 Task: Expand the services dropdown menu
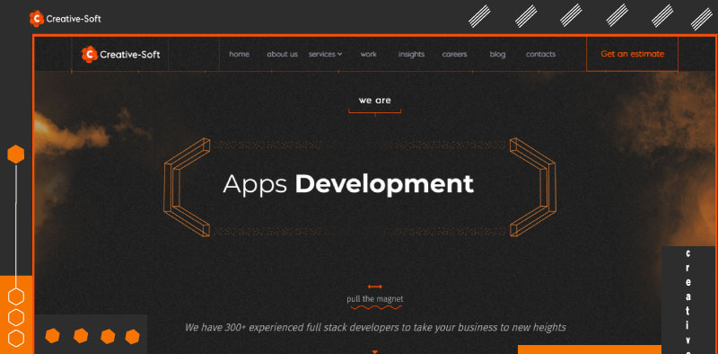325,54
